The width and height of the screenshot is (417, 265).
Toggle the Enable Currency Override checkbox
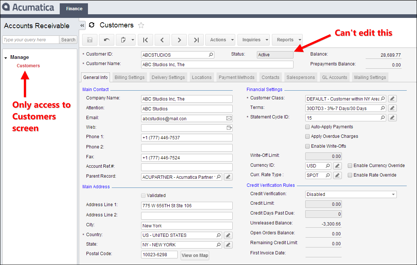(350, 166)
